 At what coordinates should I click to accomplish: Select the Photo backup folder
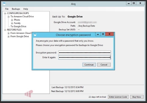[x=17, y=20]
